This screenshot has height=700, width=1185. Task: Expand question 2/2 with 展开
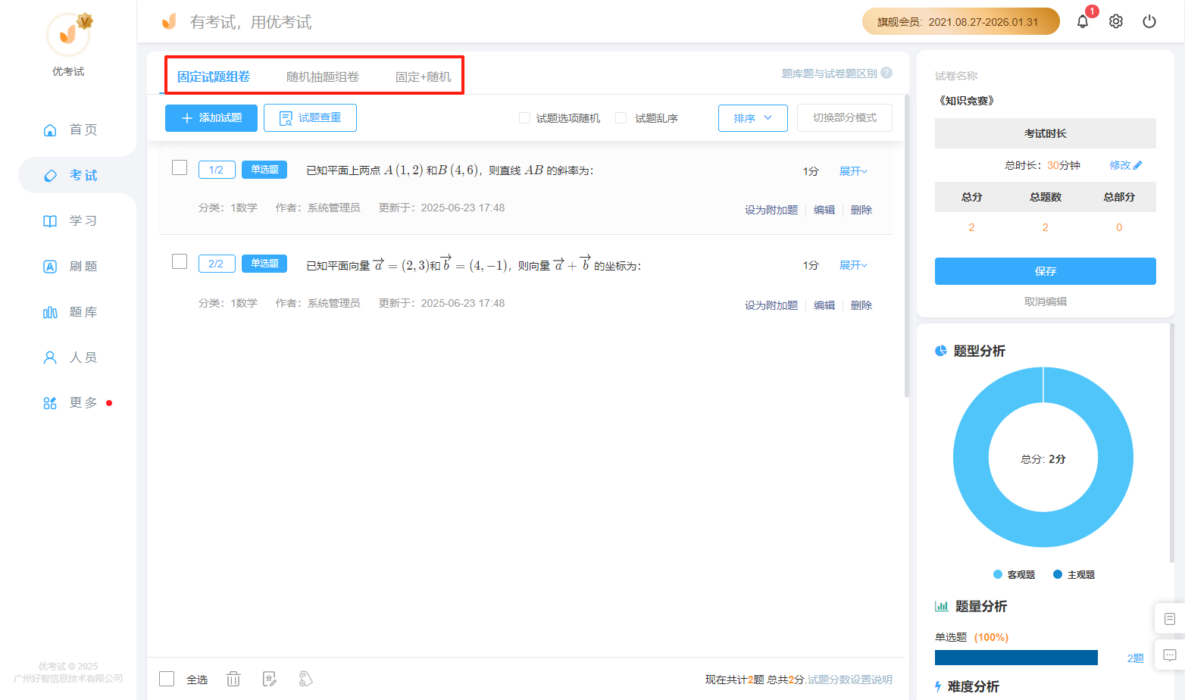click(x=853, y=265)
